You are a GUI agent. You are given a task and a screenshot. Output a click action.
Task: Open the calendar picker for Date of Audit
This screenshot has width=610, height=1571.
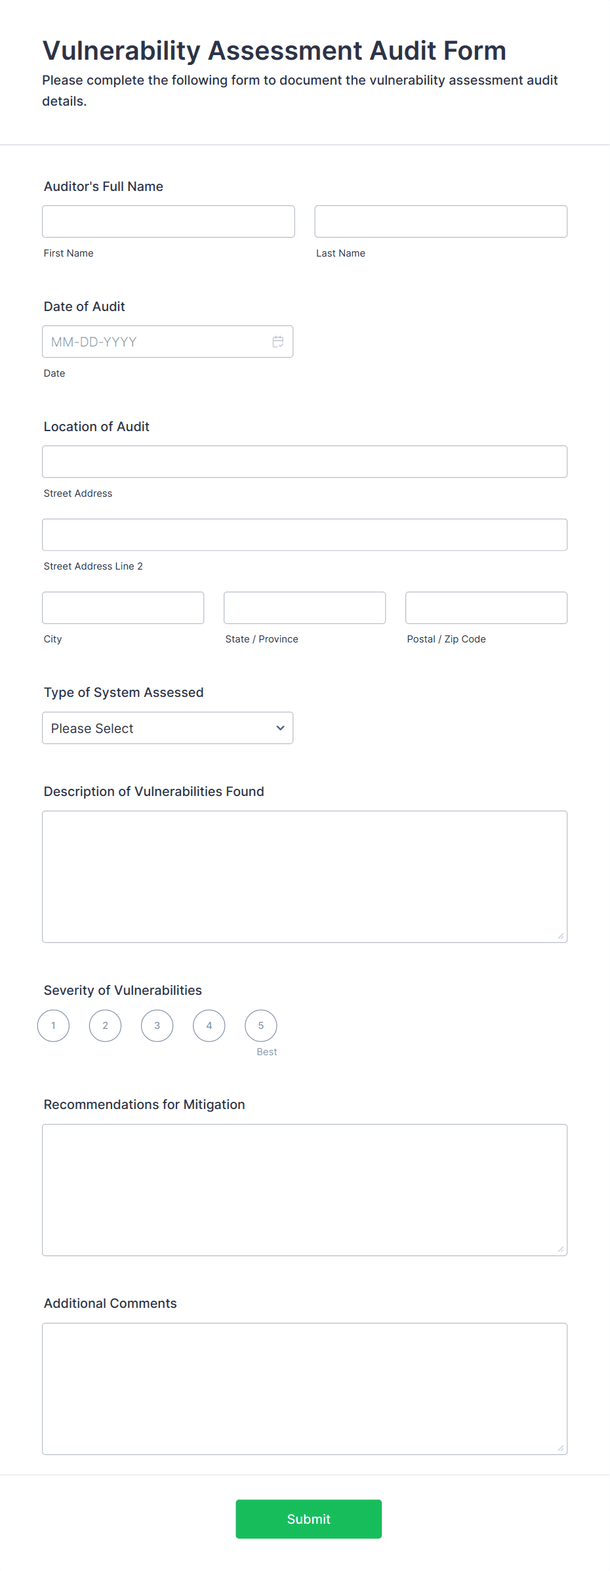[x=277, y=341]
